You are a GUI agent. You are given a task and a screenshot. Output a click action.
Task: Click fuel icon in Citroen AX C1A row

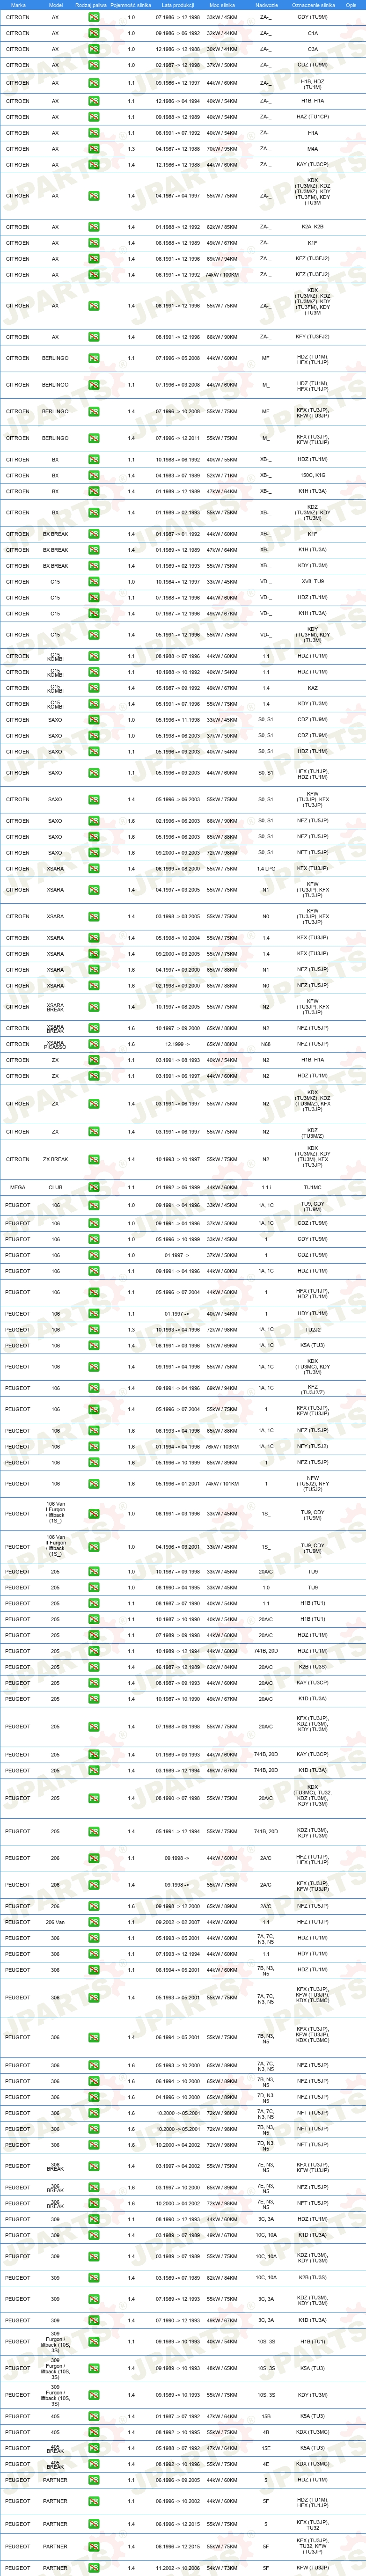[x=94, y=33]
